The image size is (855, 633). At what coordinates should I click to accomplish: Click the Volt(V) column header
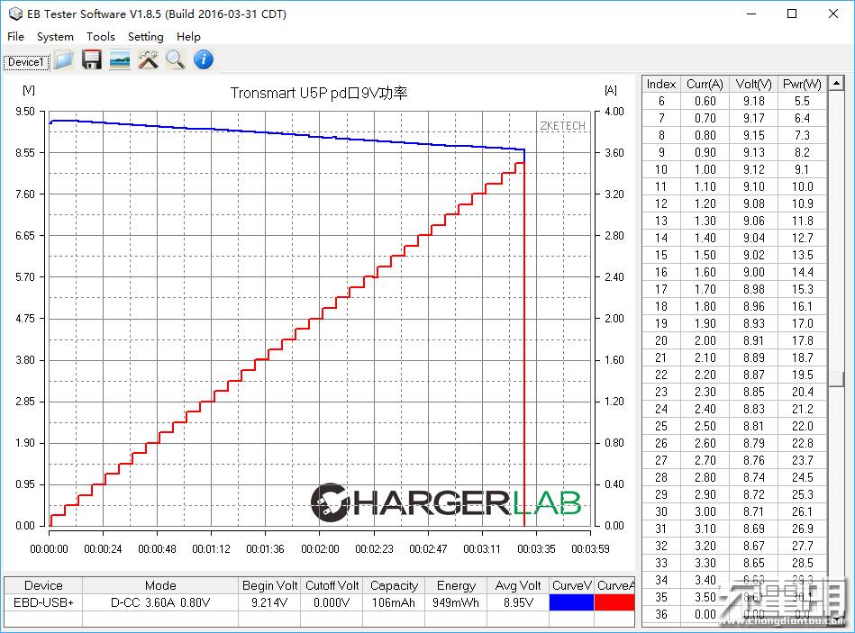[x=753, y=84]
